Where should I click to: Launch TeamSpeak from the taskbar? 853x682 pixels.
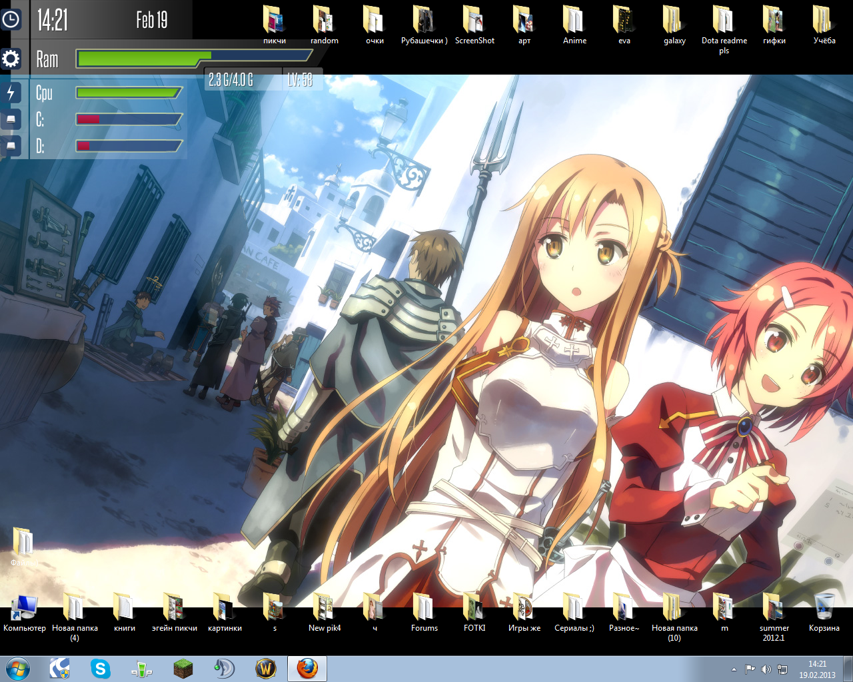[225, 668]
